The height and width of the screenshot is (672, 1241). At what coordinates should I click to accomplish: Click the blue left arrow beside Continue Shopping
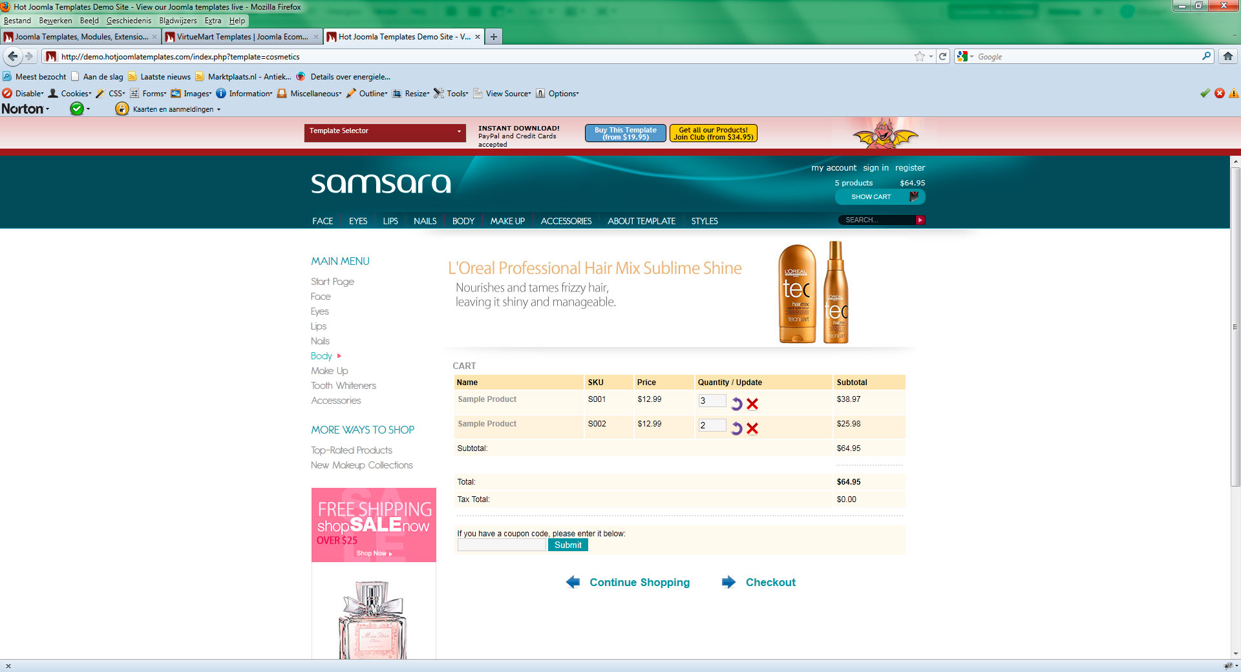[x=573, y=582]
